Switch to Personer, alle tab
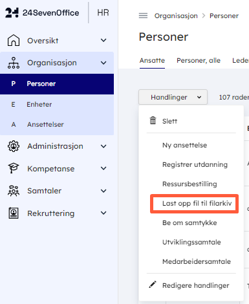Image resolution: width=249 pixels, height=304 pixels. point(199,61)
